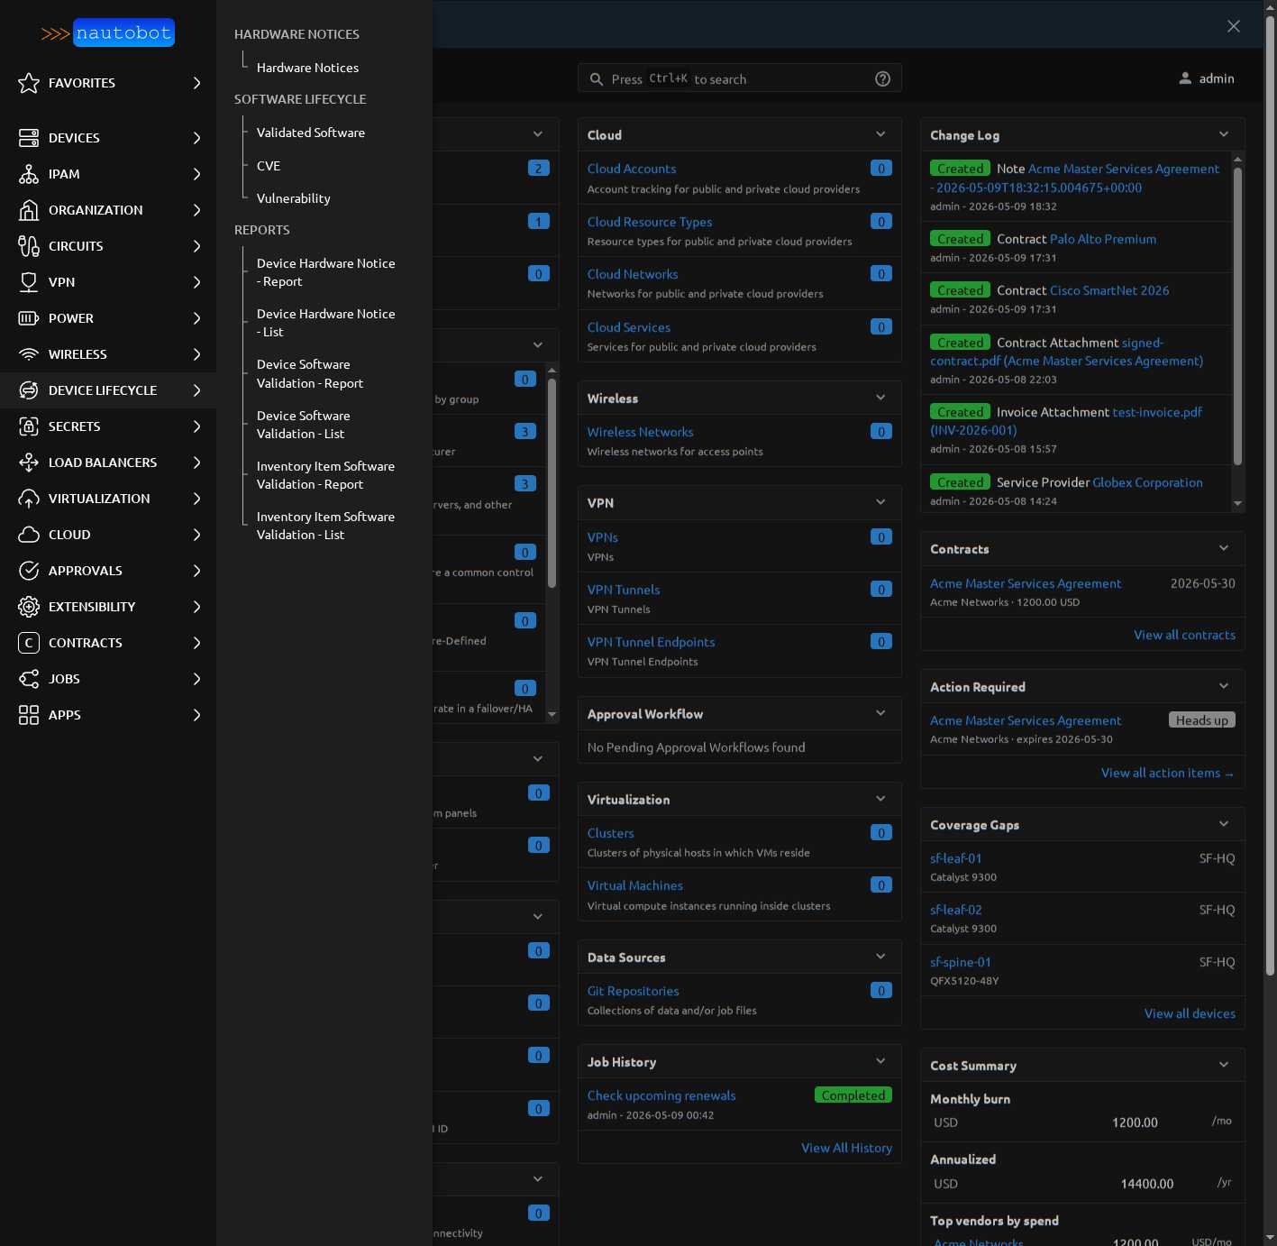1277x1246 pixels.
Task: Open the admin user menu
Action: 1207,78
